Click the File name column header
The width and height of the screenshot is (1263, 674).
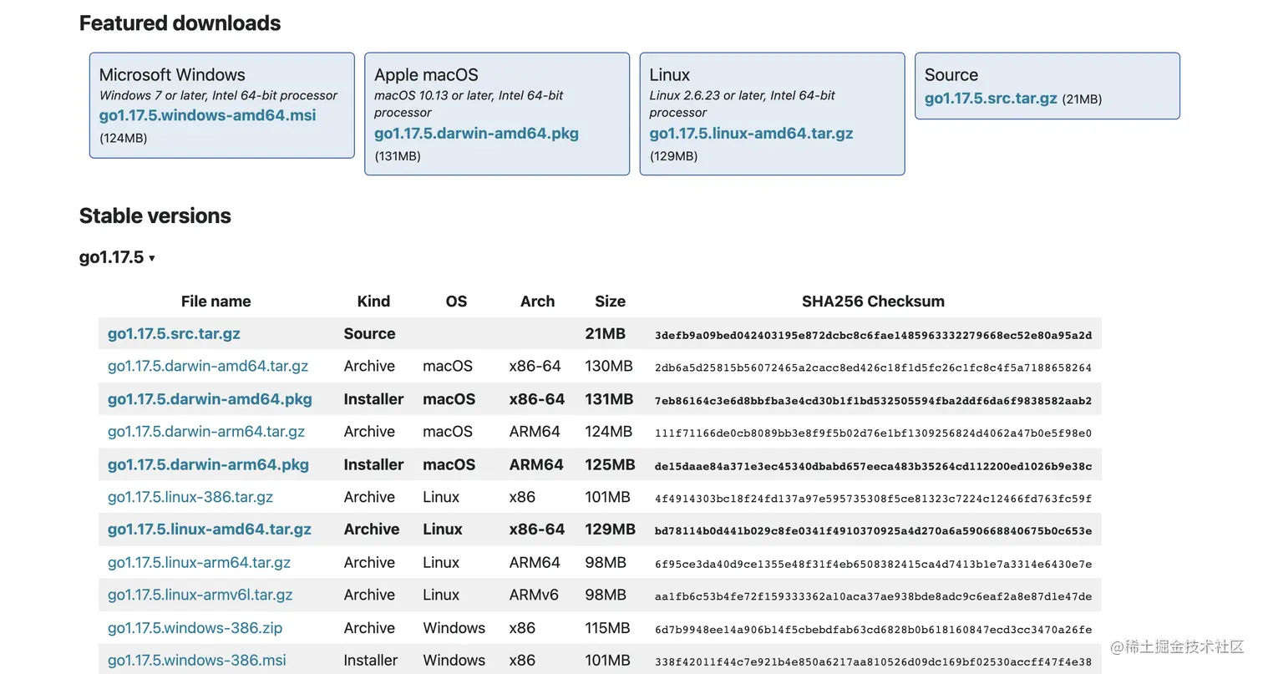pos(216,302)
